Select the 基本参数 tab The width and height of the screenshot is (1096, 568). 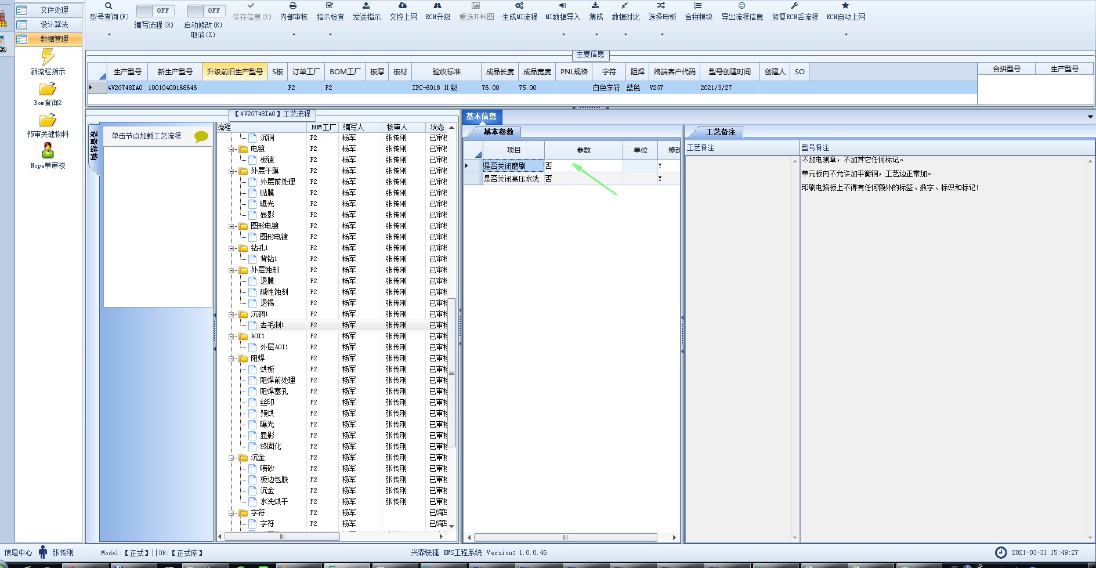(498, 132)
